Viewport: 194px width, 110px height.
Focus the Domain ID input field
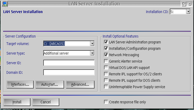click(x=69, y=72)
